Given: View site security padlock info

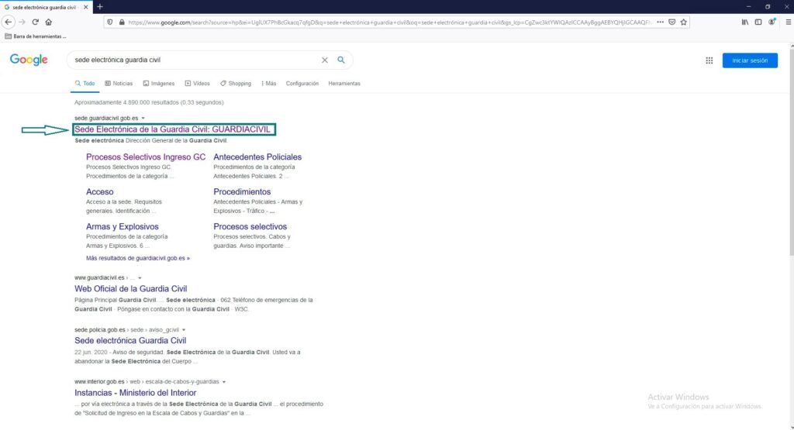Looking at the screenshot, I should click(122, 22).
